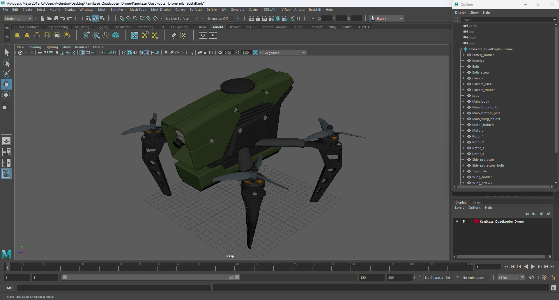This screenshot has height=300, width=559.
Task: Open the 24 fps frame rate dropdown
Action: click(522, 278)
